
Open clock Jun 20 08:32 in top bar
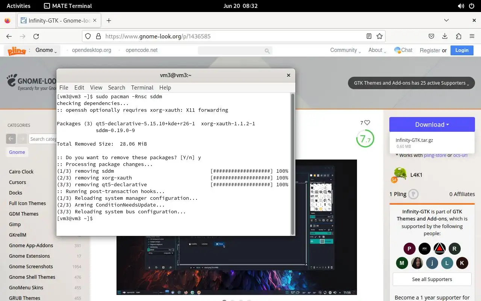[240, 6]
